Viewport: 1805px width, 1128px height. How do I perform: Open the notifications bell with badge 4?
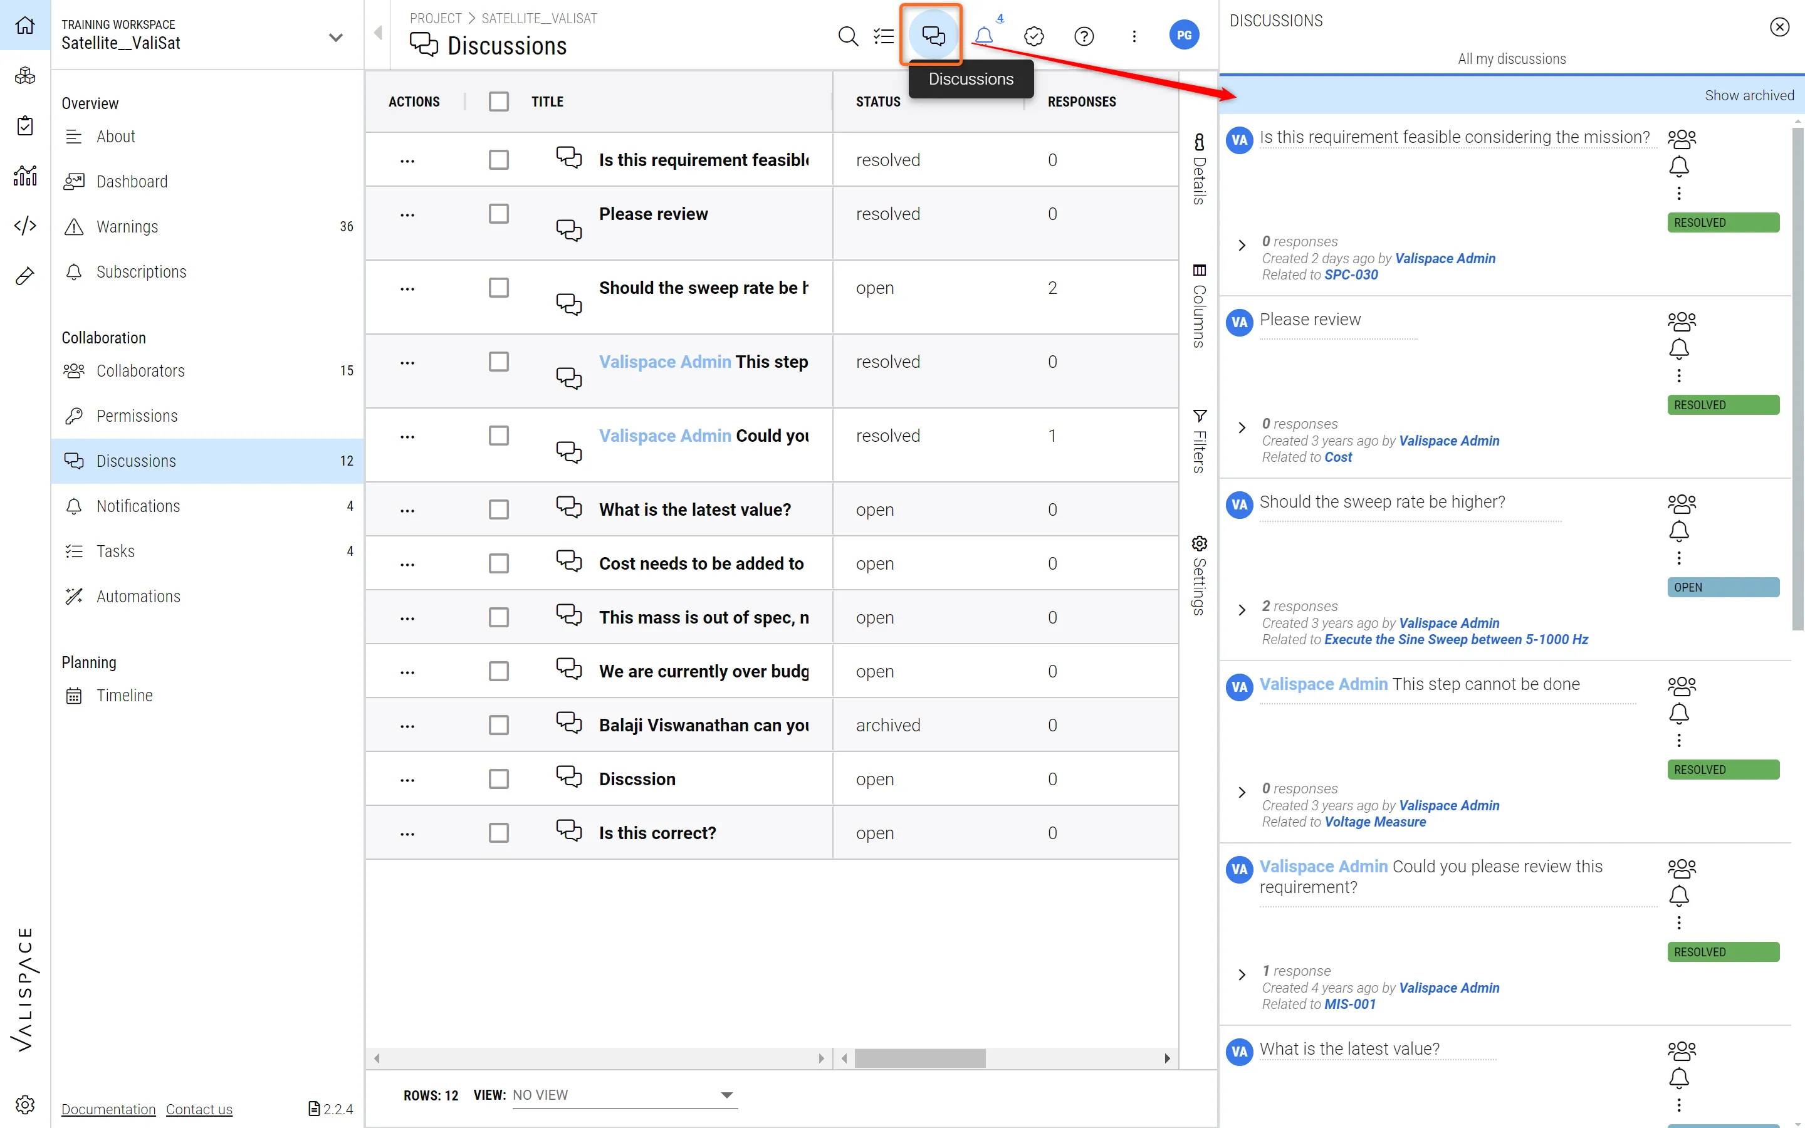point(985,36)
